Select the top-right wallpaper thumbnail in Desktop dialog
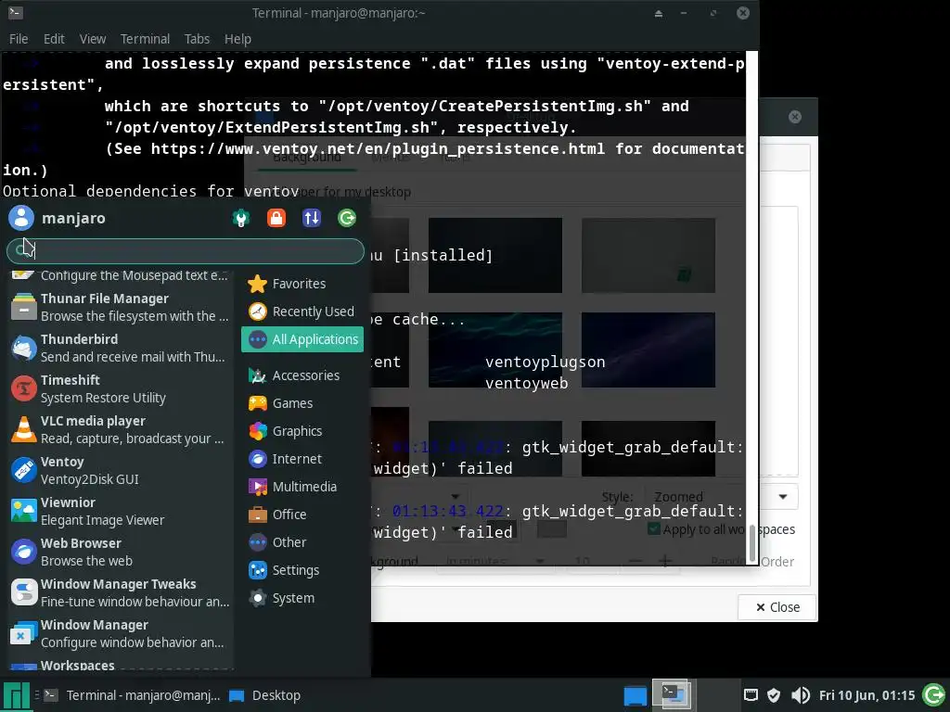This screenshot has width=950, height=712. pyautogui.click(x=648, y=255)
